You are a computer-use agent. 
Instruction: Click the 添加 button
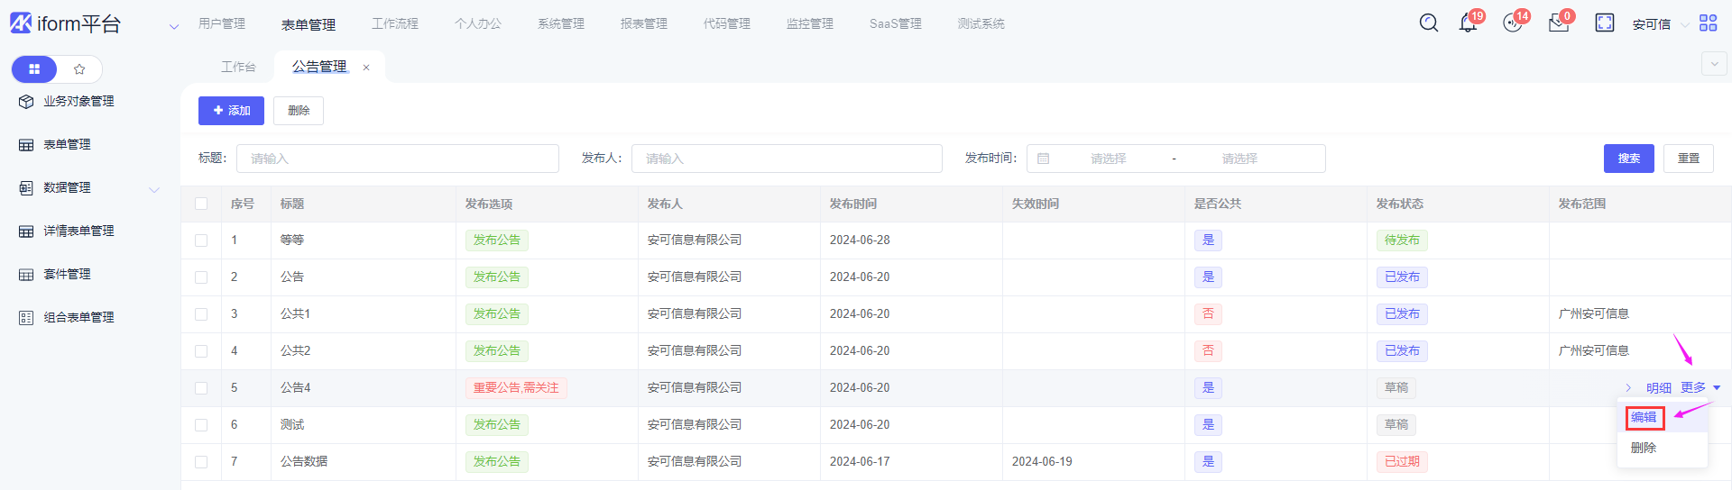(231, 111)
